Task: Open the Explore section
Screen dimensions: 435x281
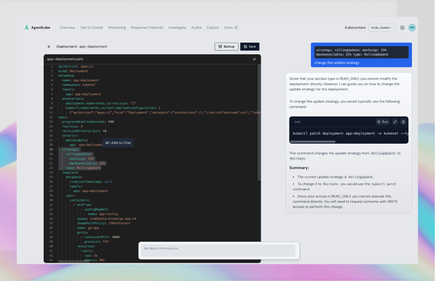Action: click(213, 28)
